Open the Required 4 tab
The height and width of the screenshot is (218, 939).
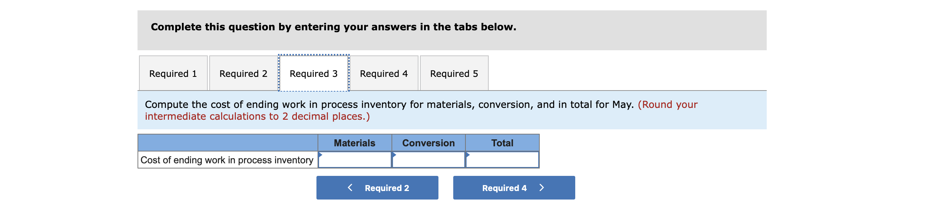[384, 73]
